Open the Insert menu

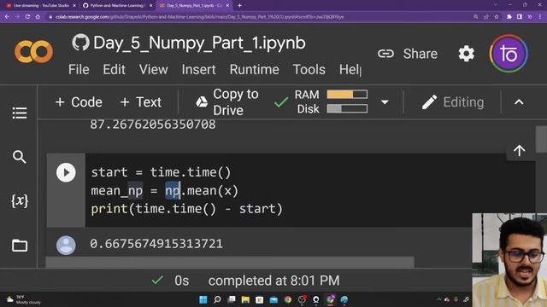199,70
